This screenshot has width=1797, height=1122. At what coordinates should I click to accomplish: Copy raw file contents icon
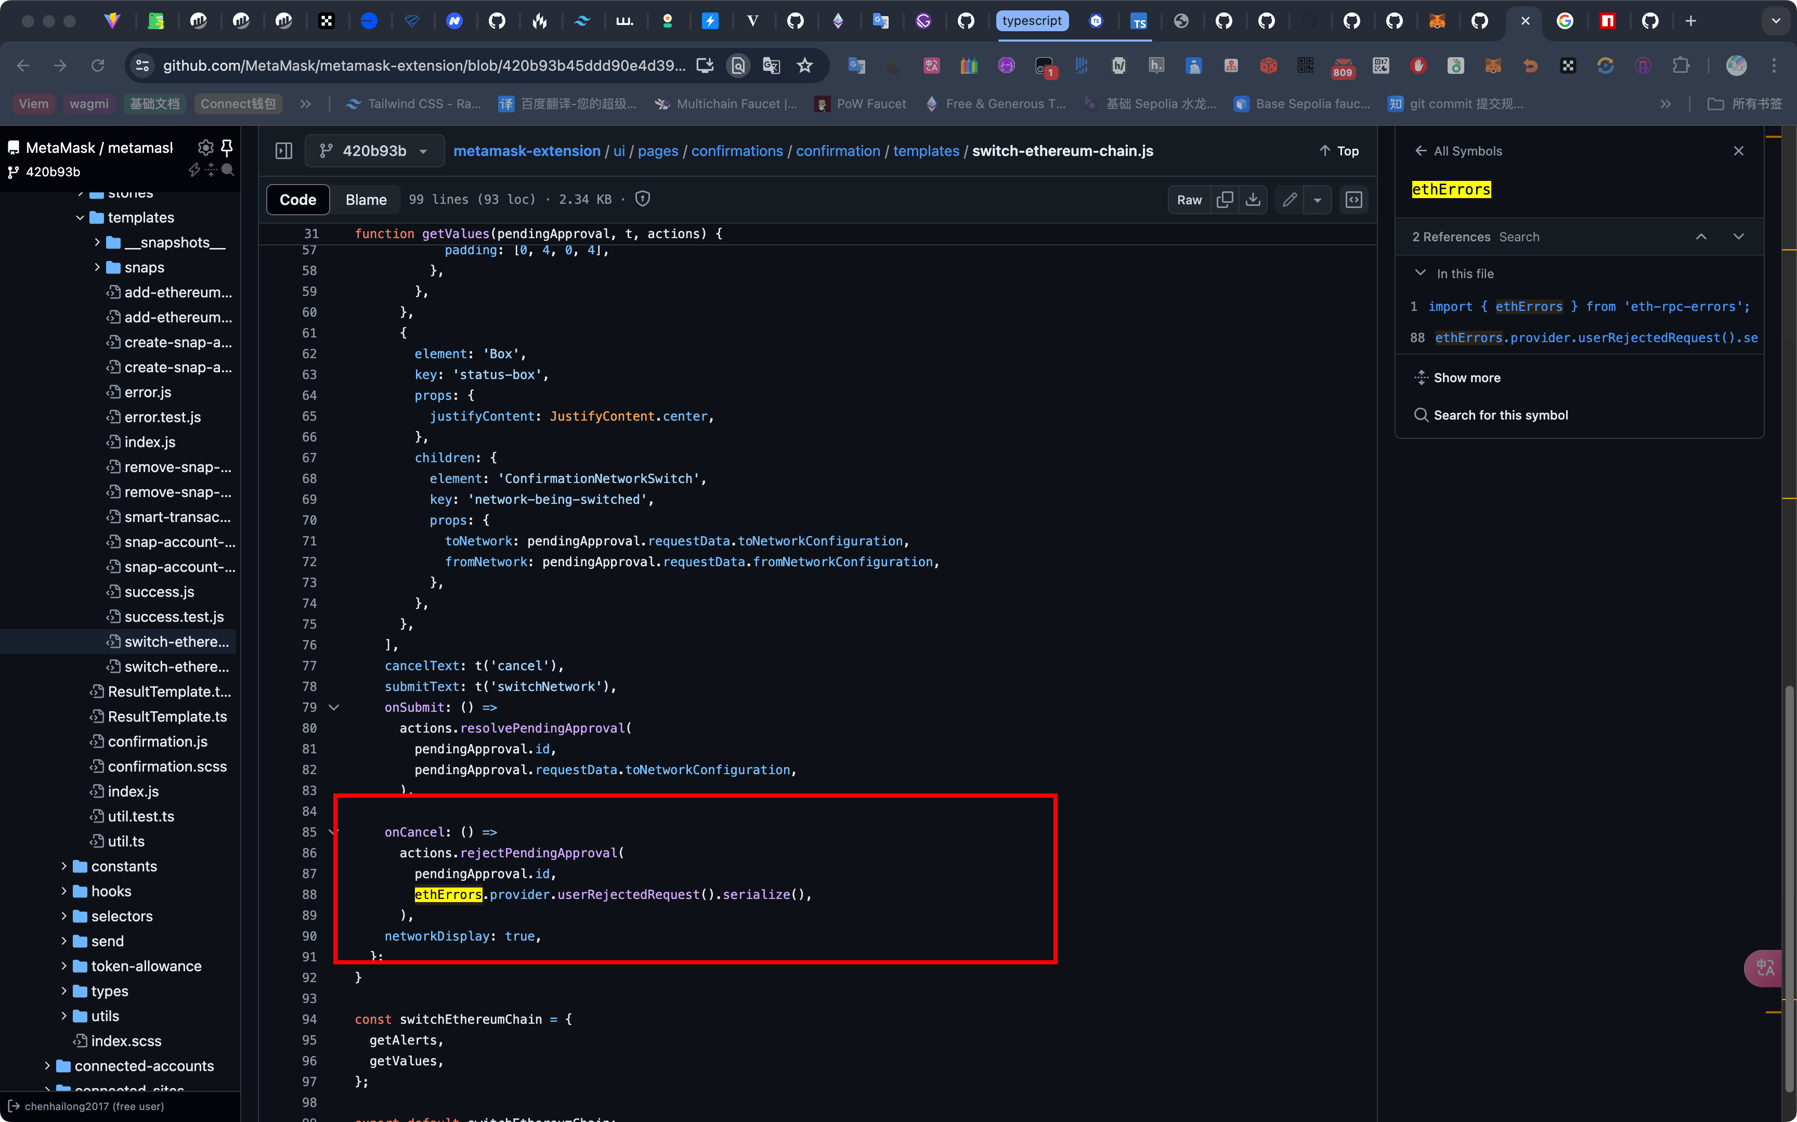(1225, 200)
